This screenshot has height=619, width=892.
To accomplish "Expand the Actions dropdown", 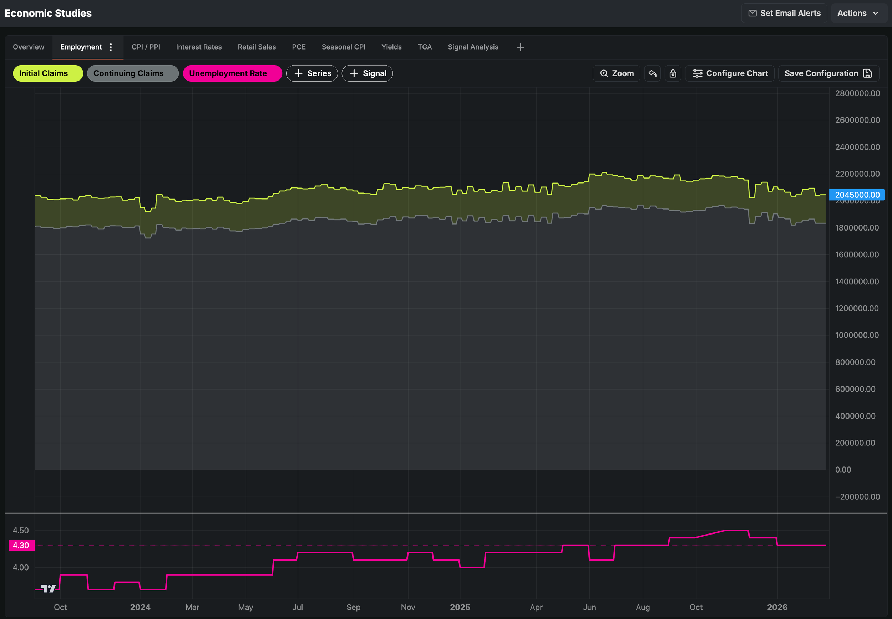I will (858, 13).
